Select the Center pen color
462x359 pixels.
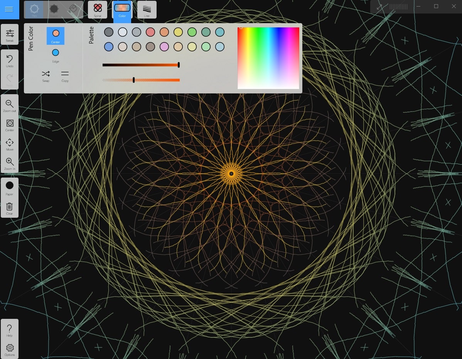click(x=56, y=34)
